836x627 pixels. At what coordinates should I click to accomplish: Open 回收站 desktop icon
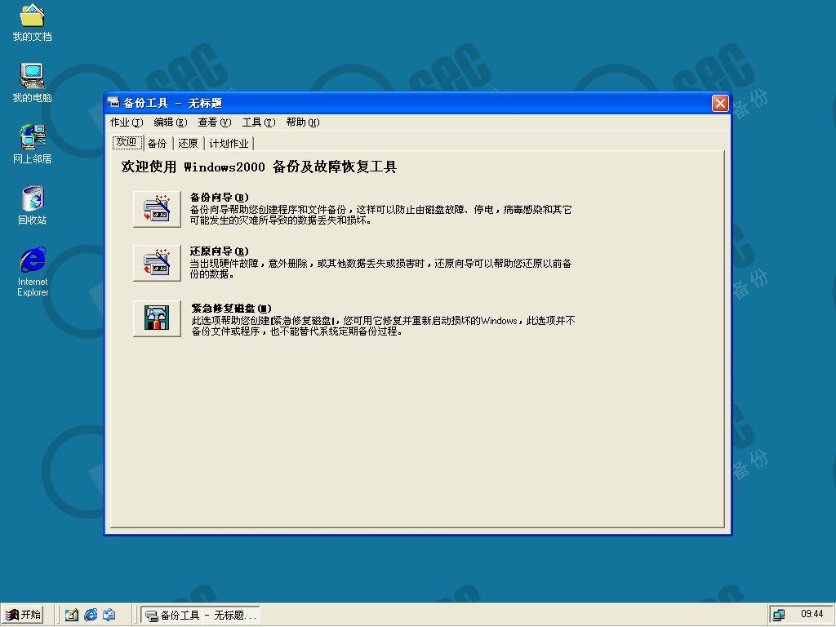32,205
